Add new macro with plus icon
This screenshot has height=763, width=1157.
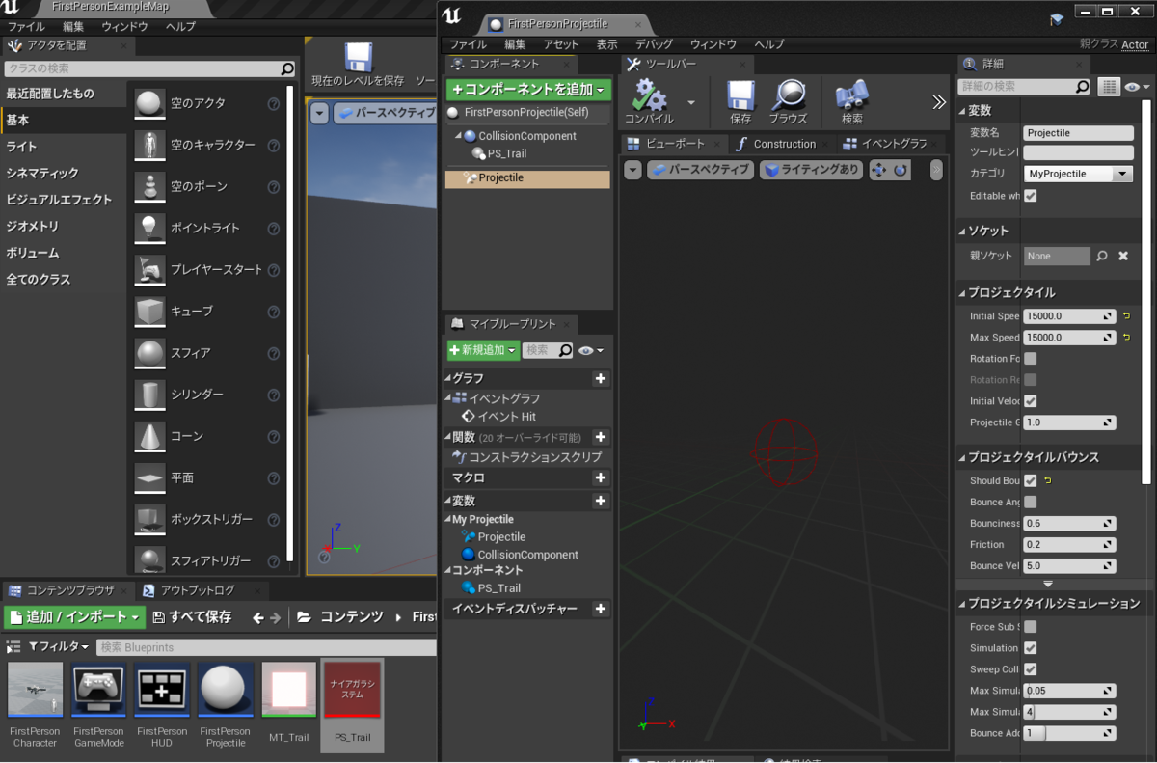click(x=600, y=477)
